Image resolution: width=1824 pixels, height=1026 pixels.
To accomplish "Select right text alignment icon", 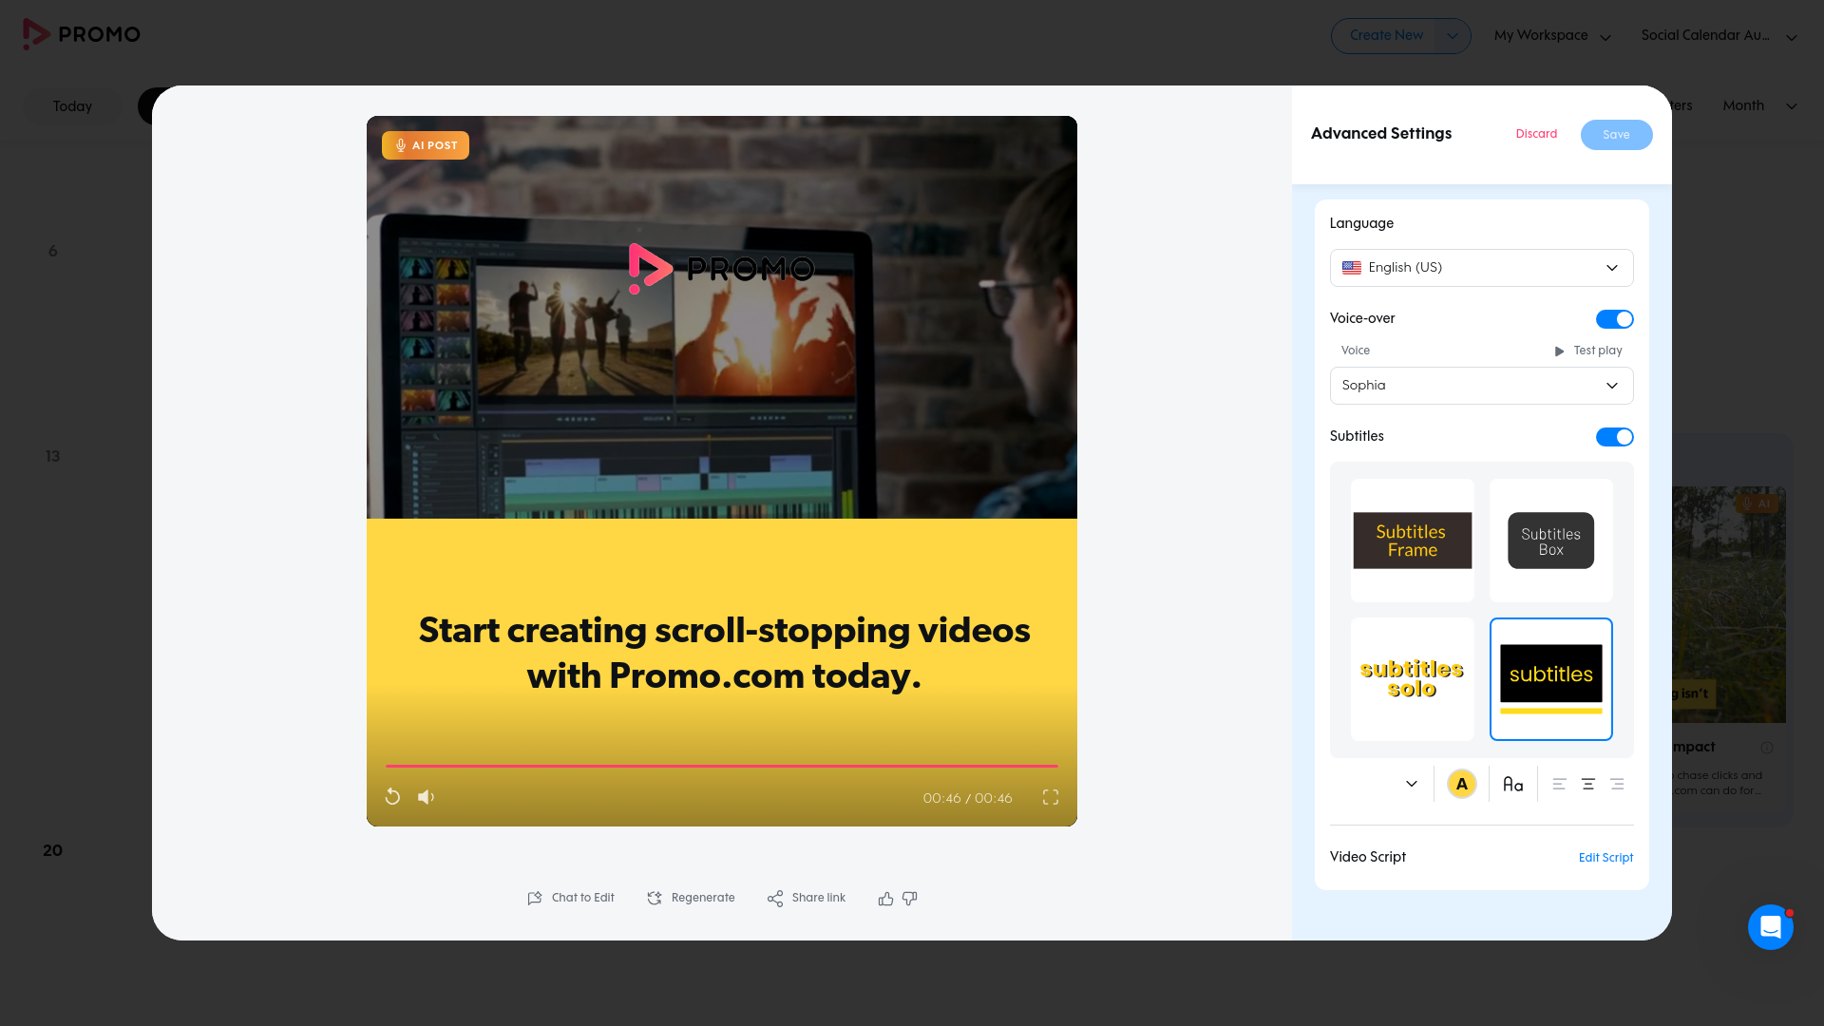I will tap(1617, 785).
